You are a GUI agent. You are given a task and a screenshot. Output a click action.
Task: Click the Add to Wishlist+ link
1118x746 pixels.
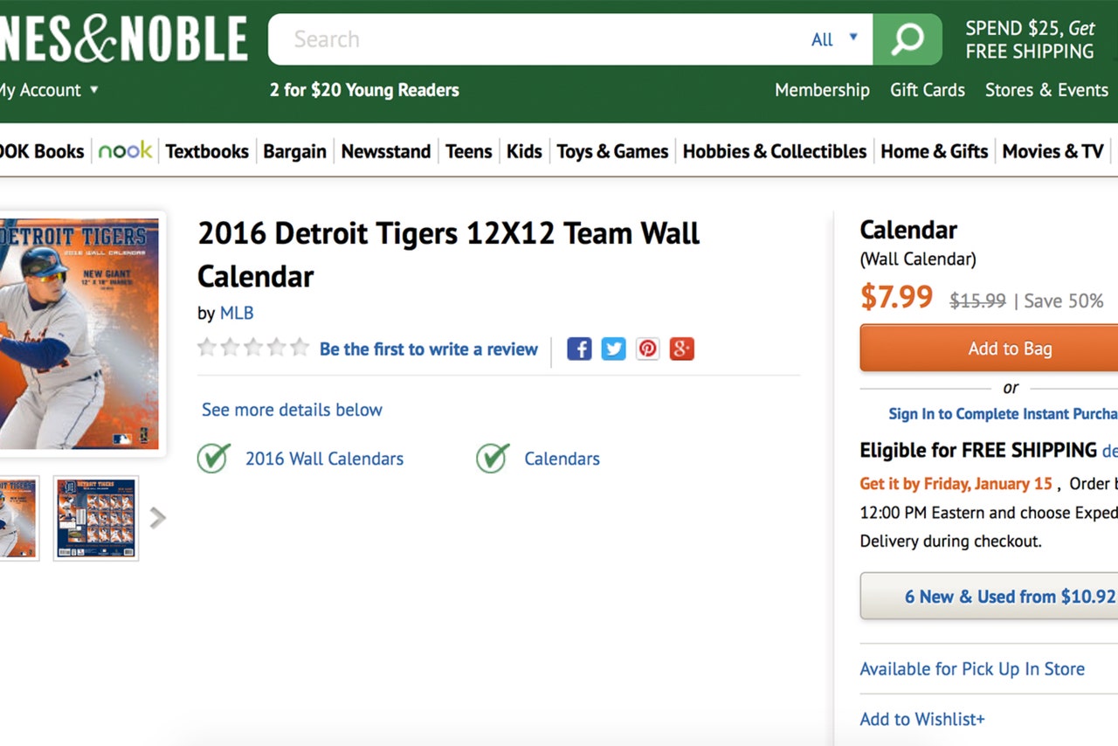pos(922,719)
